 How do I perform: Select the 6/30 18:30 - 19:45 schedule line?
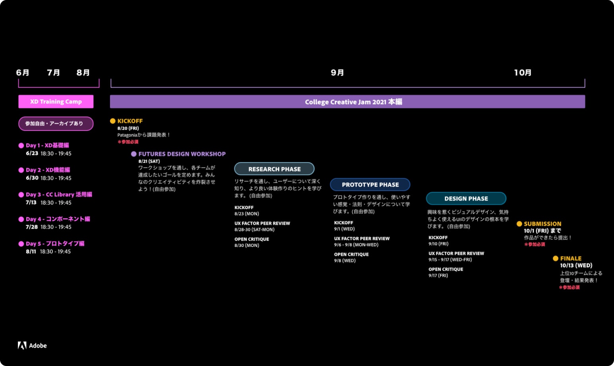coord(48,178)
